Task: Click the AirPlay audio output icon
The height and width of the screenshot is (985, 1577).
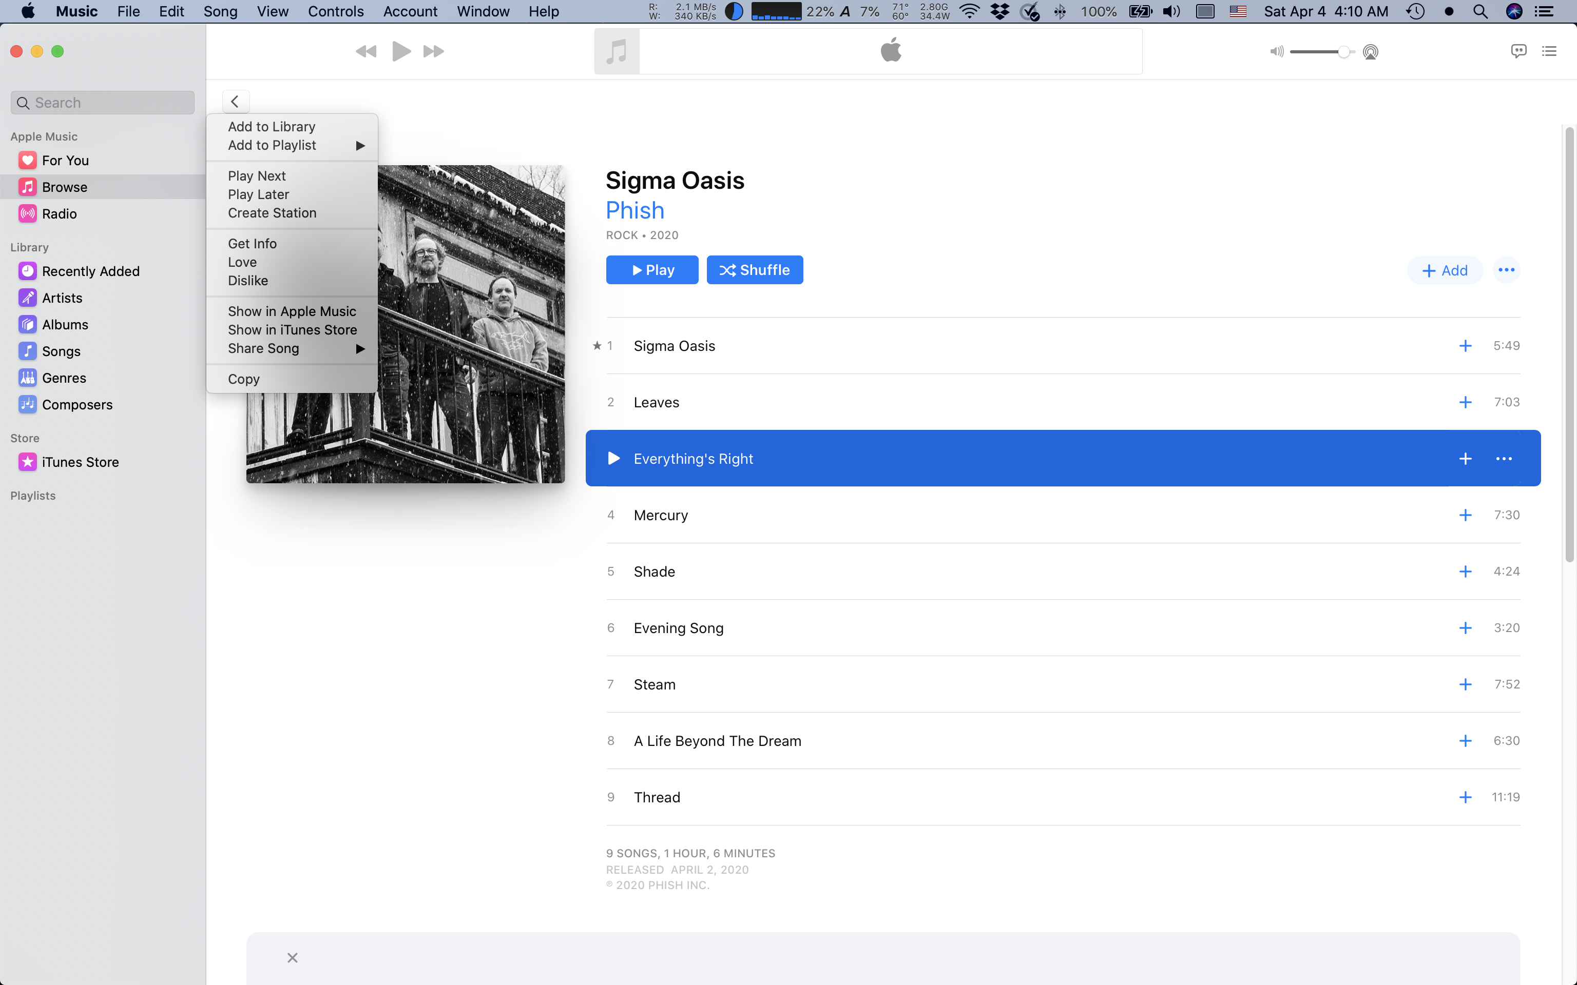Action: pos(1371,51)
